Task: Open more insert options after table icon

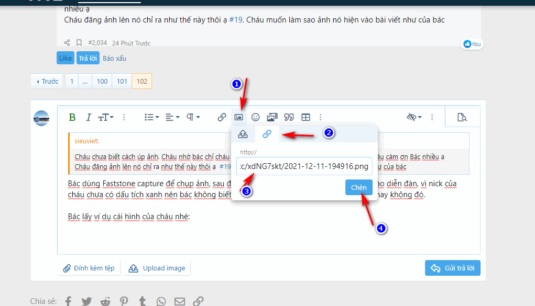Action: tap(320, 117)
